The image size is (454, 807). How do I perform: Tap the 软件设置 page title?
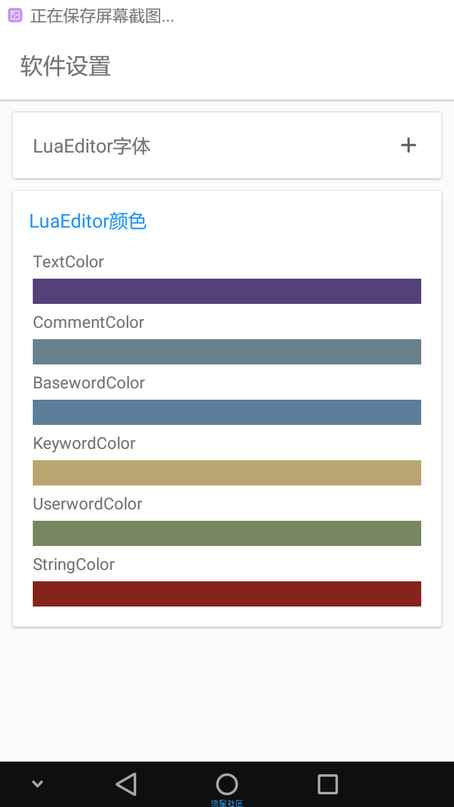(66, 66)
